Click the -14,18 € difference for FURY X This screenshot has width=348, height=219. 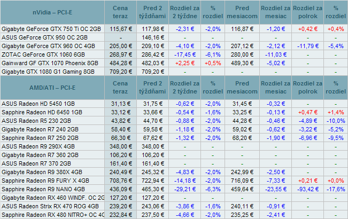pyautogui.click(x=185, y=181)
